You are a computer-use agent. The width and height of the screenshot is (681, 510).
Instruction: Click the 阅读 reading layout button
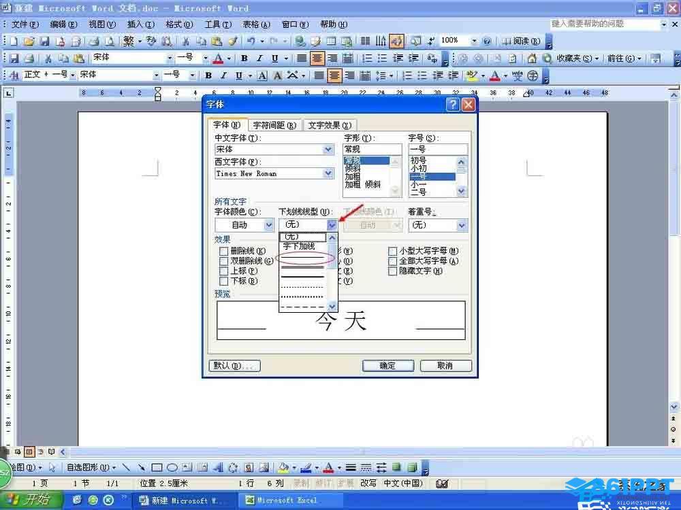[521, 41]
